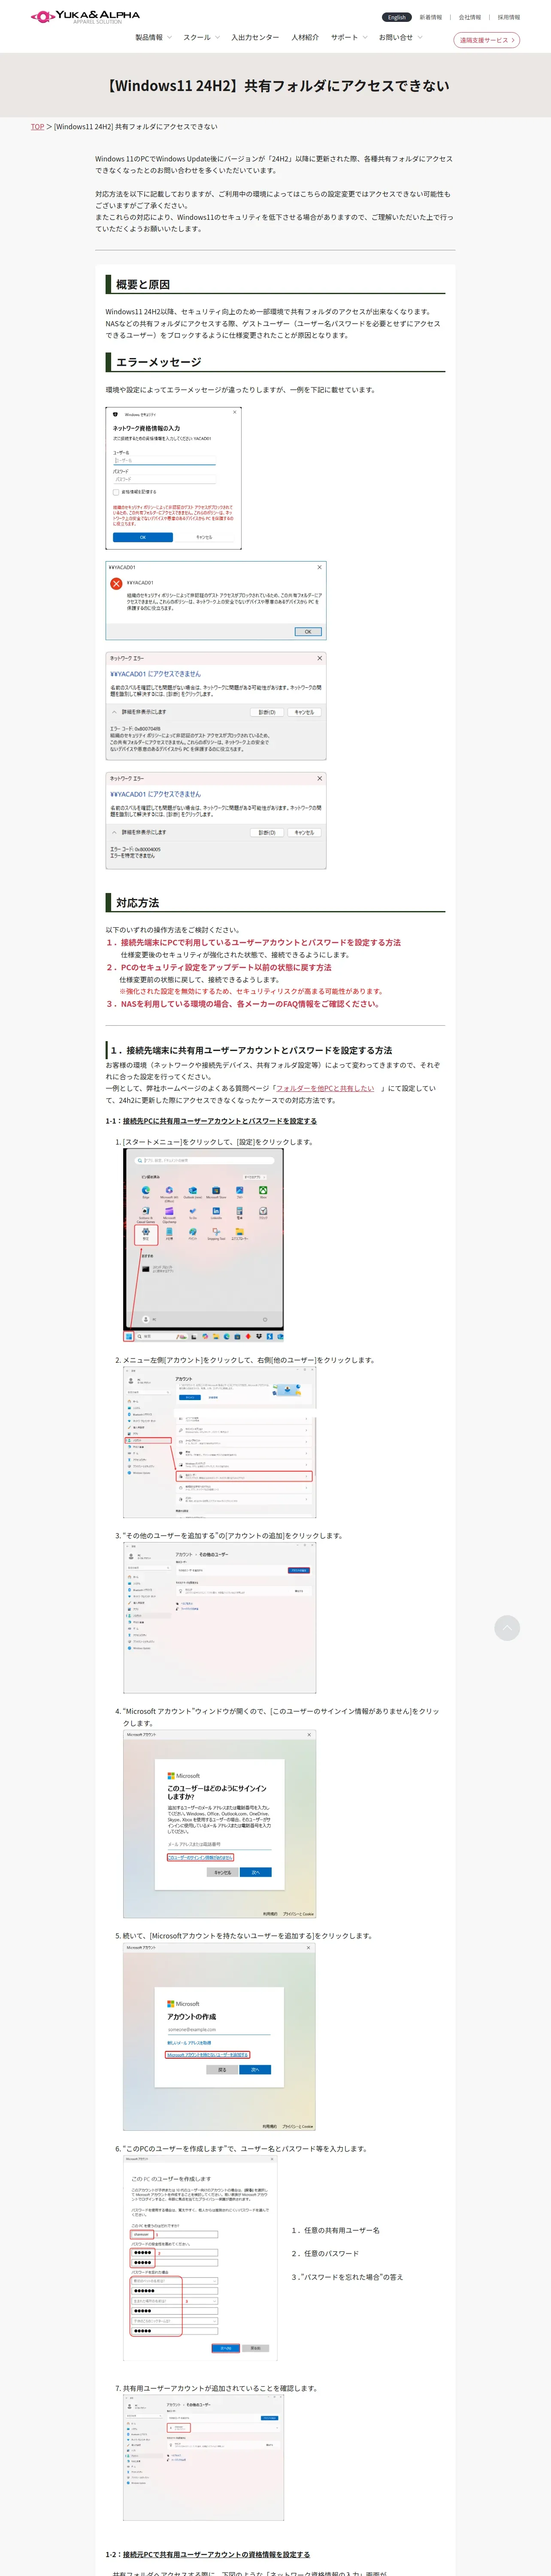This screenshot has height=2576, width=551.
Task: Open the \\YACAD01 guest access blocked error screenshot
Action: [216, 601]
